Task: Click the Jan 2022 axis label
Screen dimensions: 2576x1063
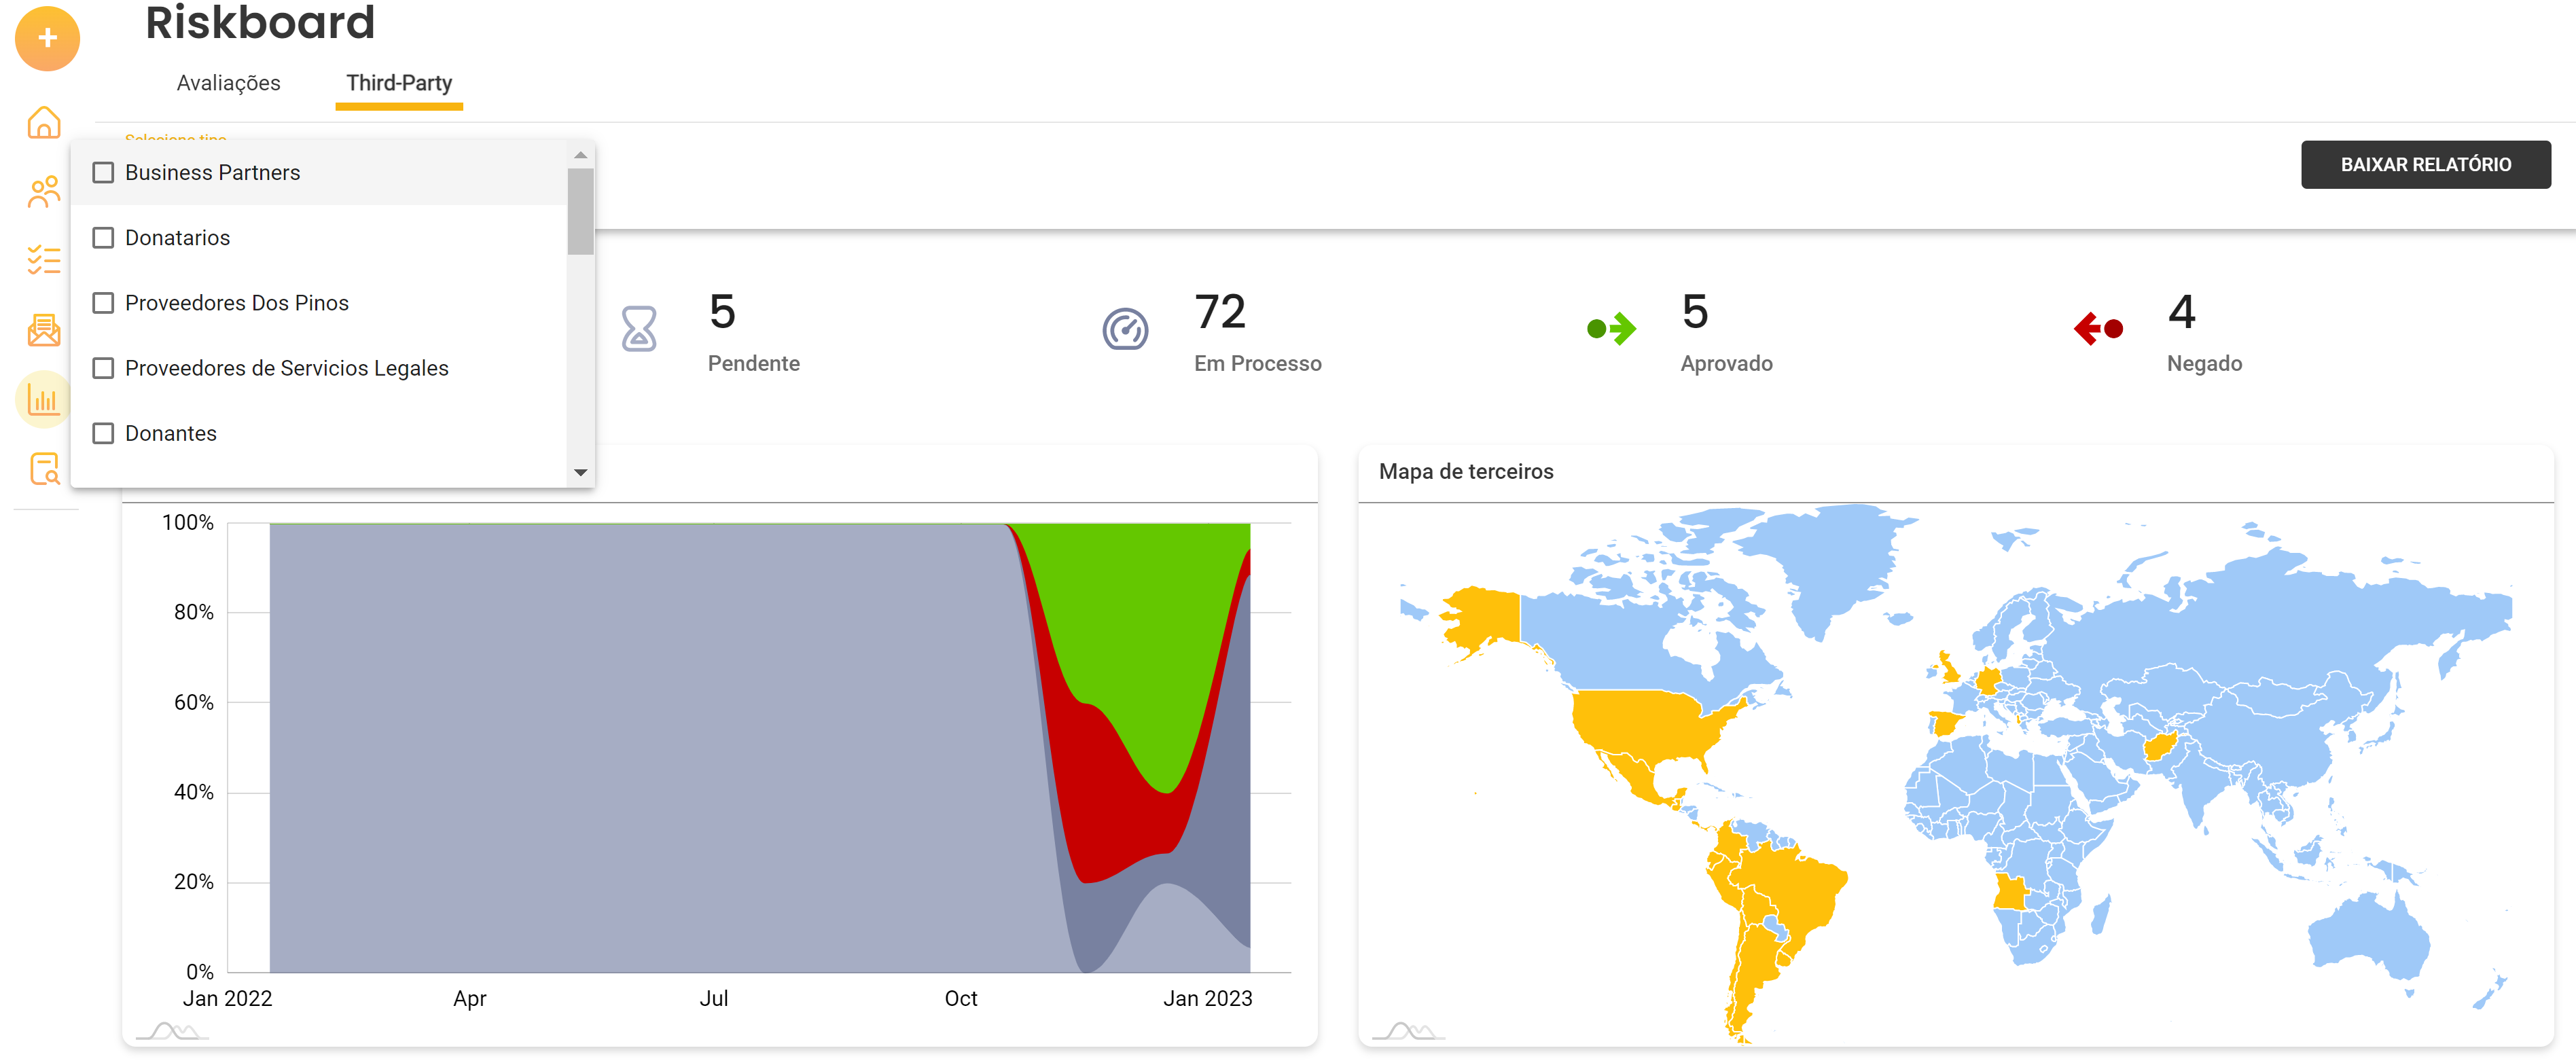Action: [227, 999]
